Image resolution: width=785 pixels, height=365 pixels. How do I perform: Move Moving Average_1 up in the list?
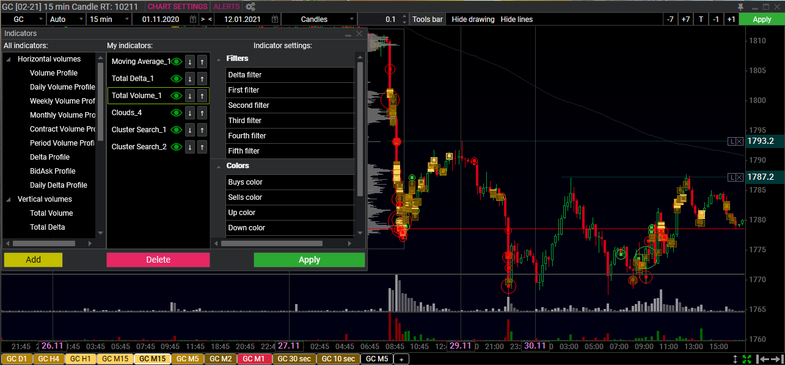pyautogui.click(x=202, y=62)
